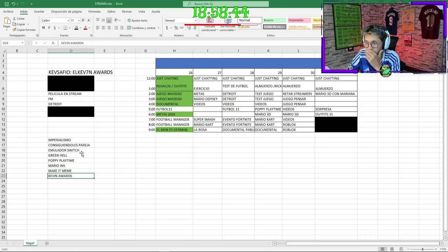Adjust the zoom slider in status bar
Screen dimensions: 448x252
[422, 249]
